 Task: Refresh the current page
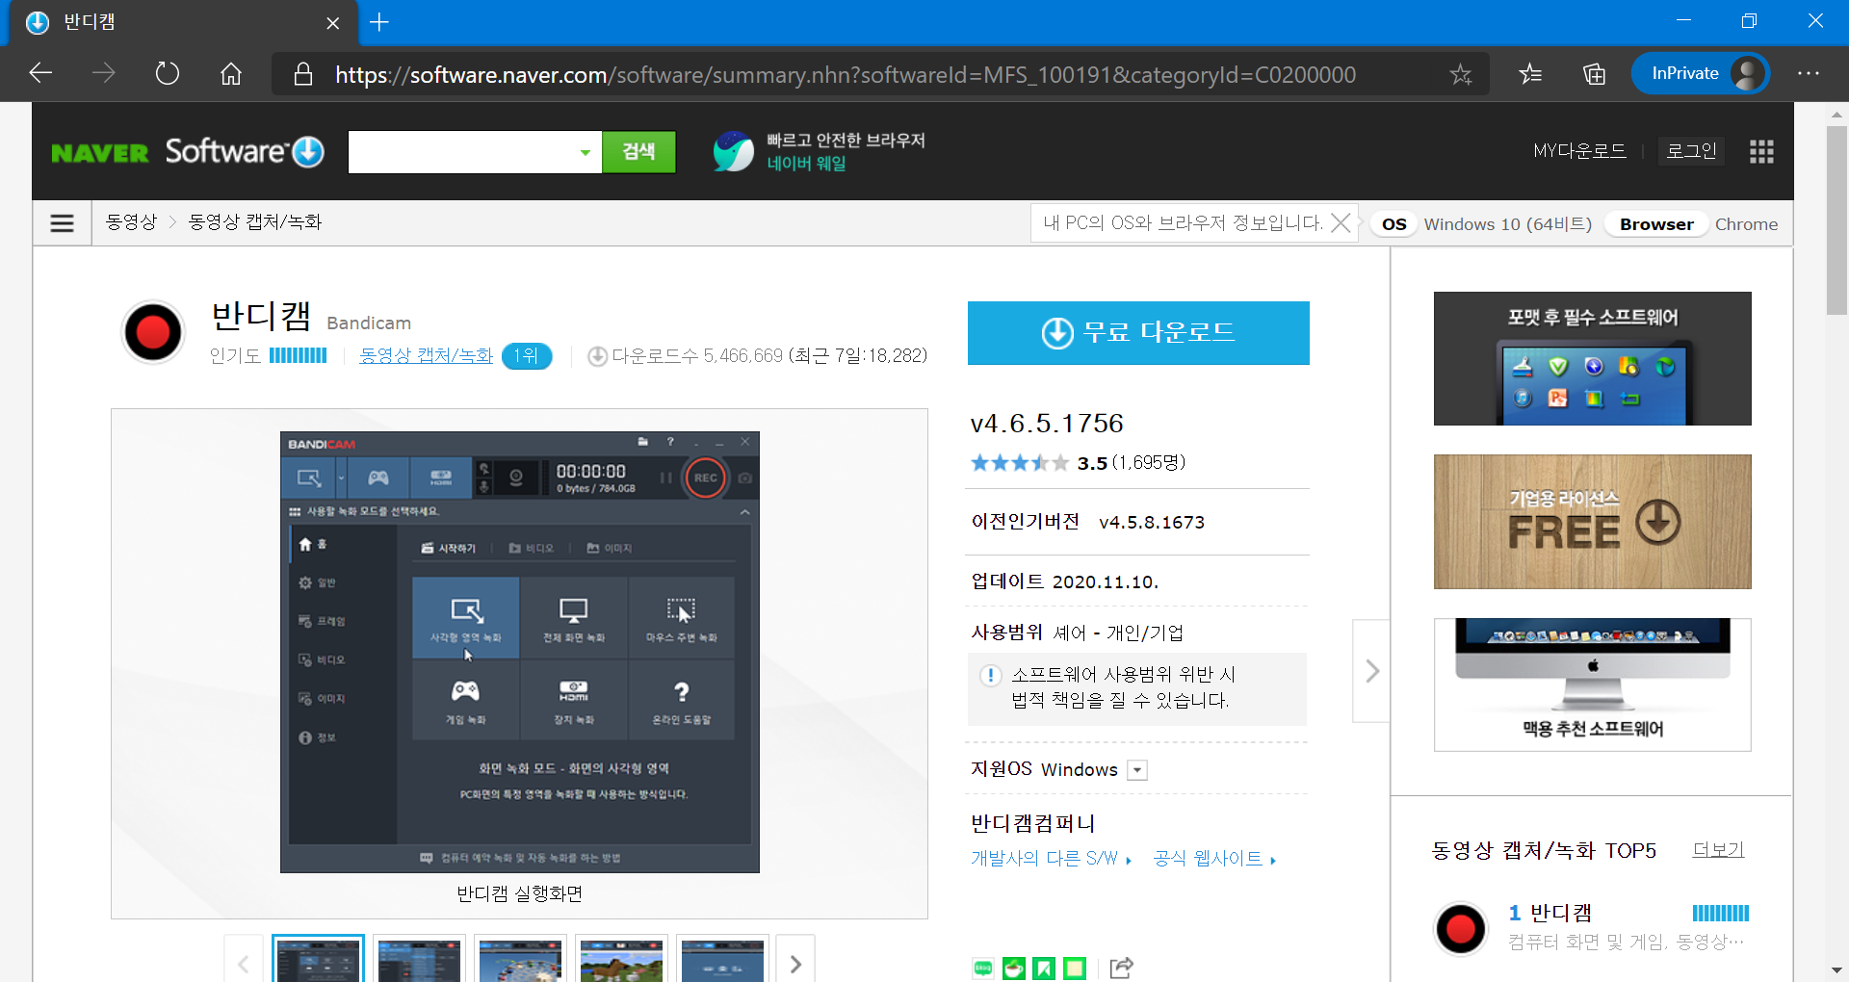(x=168, y=73)
